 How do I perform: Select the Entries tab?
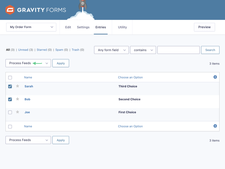click(101, 27)
